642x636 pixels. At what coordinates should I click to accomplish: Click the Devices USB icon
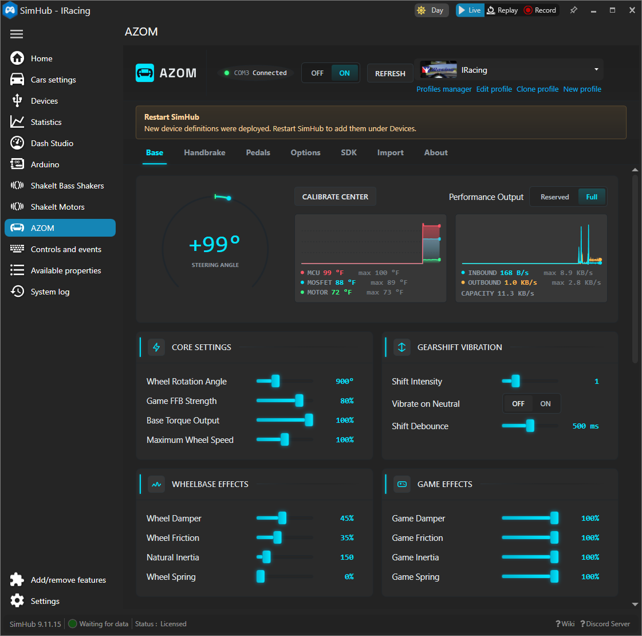pyautogui.click(x=17, y=100)
